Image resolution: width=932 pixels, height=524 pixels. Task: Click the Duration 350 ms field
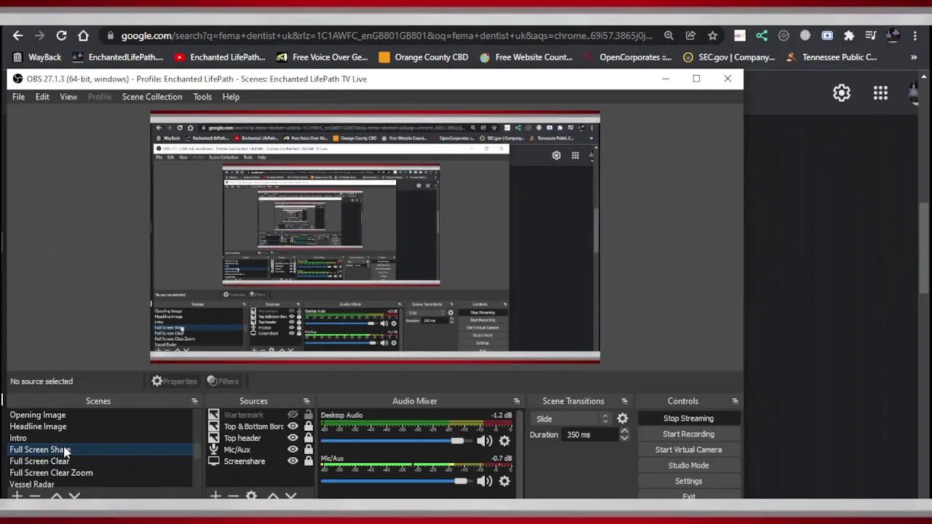tap(590, 434)
